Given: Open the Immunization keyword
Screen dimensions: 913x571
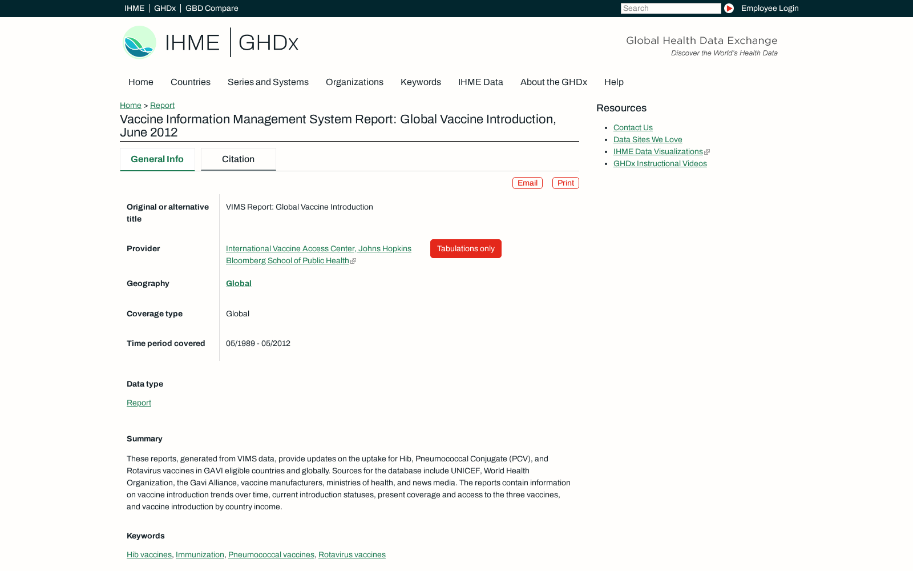Looking at the screenshot, I should click(200, 555).
